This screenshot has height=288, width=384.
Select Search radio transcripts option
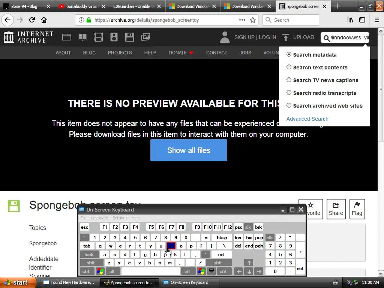[289, 93]
